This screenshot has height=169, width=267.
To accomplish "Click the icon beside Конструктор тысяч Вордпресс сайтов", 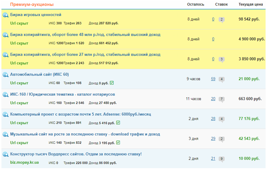I will [x=6, y=155].
